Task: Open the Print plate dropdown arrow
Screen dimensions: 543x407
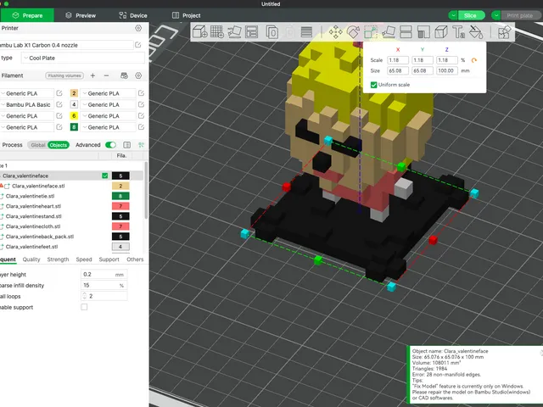Action: (496, 15)
